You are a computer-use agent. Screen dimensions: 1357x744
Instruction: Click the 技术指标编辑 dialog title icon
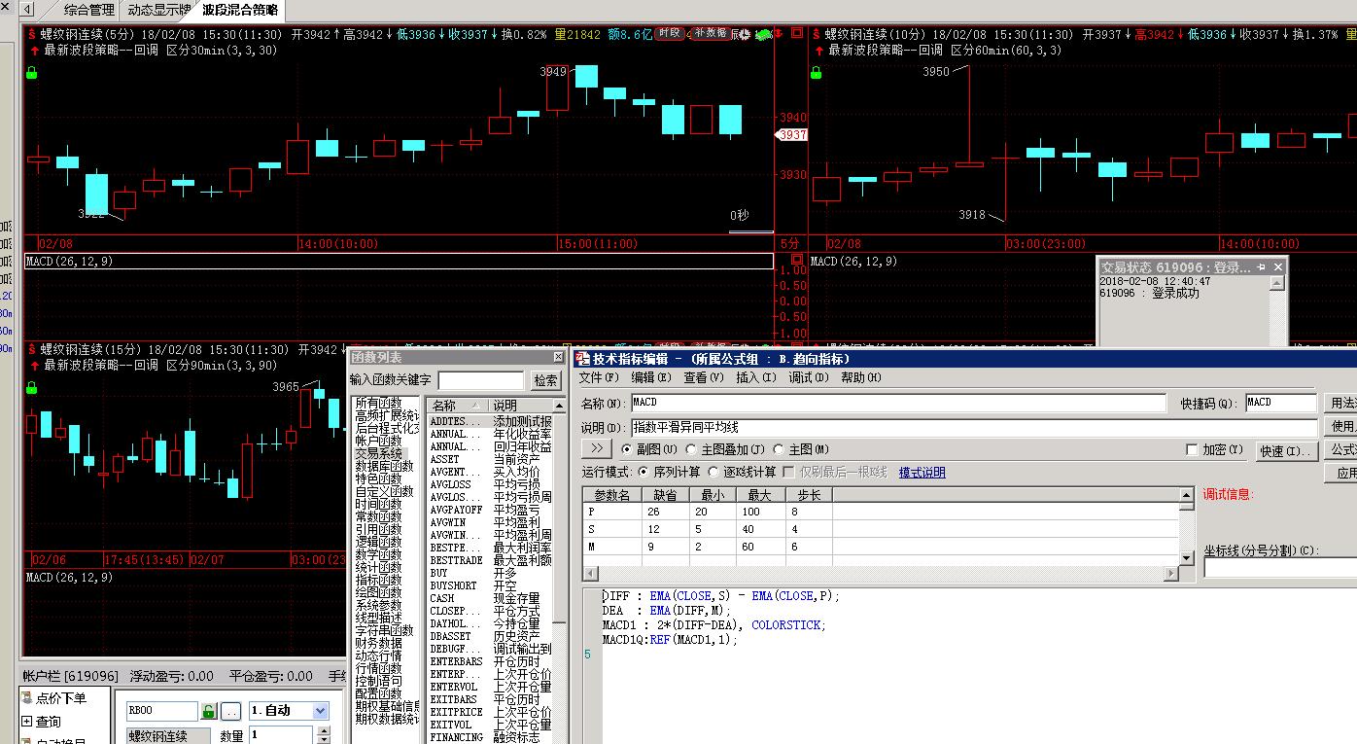coord(583,358)
